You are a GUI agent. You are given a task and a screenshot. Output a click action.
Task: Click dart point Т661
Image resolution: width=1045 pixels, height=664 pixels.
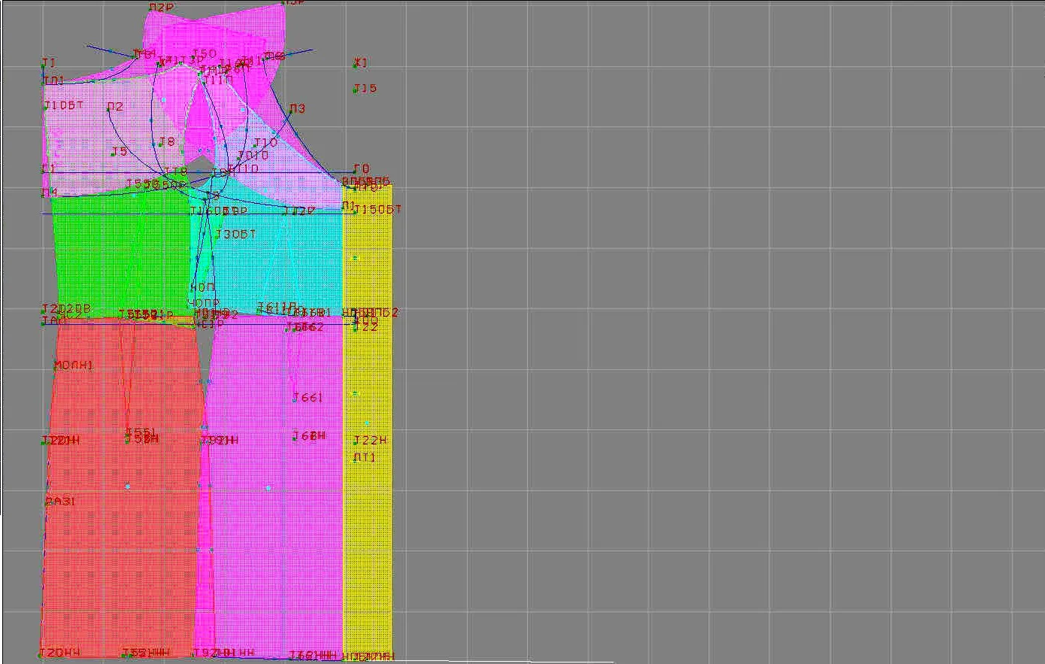tap(307, 398)
